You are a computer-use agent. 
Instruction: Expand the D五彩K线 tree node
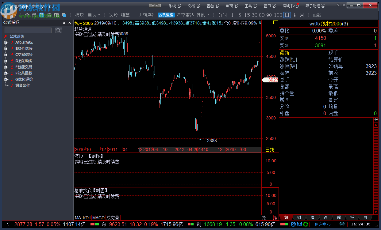pyautogui.click(x=6, y=61)
